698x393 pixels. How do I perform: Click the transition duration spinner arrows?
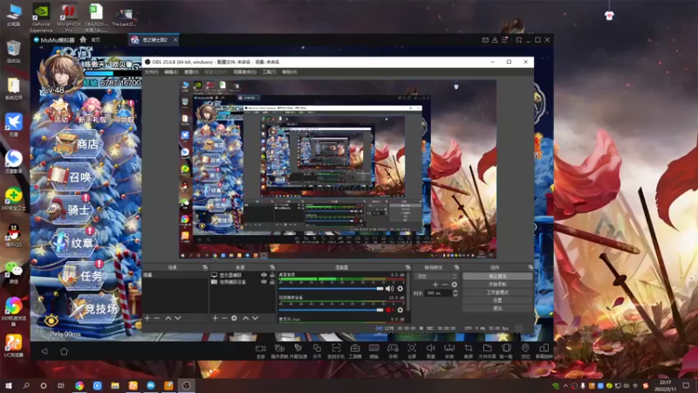coord(455,293)
